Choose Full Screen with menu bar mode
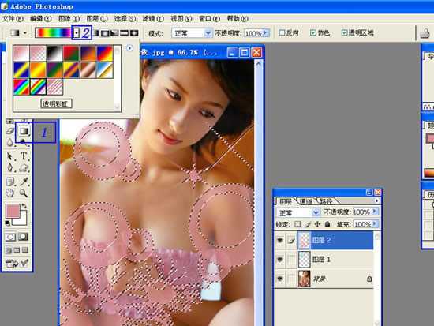The image size is (434, 326). pos(17,250)
